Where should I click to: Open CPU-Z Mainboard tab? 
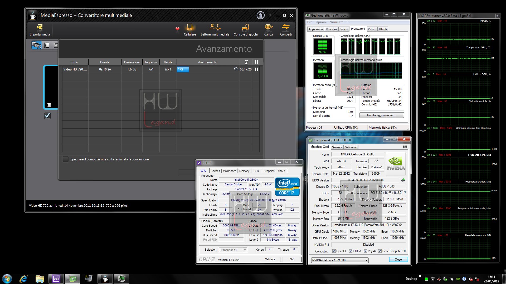[x=230, y=171]
